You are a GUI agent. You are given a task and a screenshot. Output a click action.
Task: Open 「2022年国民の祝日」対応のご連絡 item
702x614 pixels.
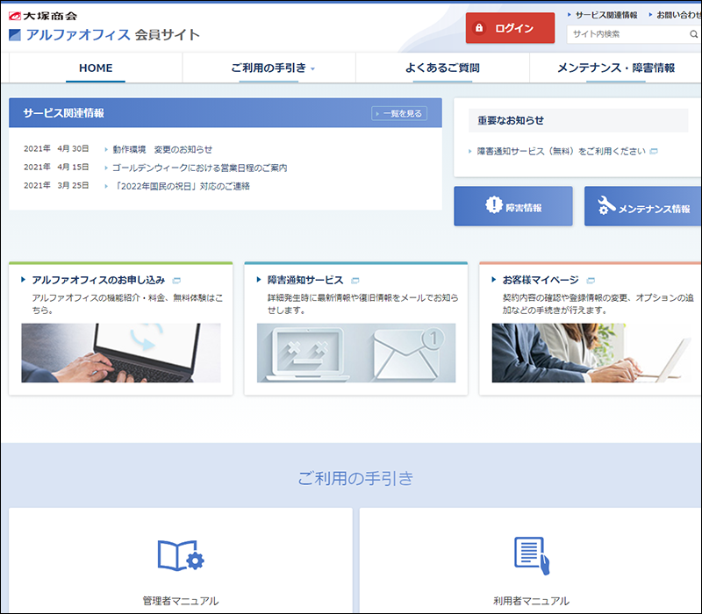[181, 186]
